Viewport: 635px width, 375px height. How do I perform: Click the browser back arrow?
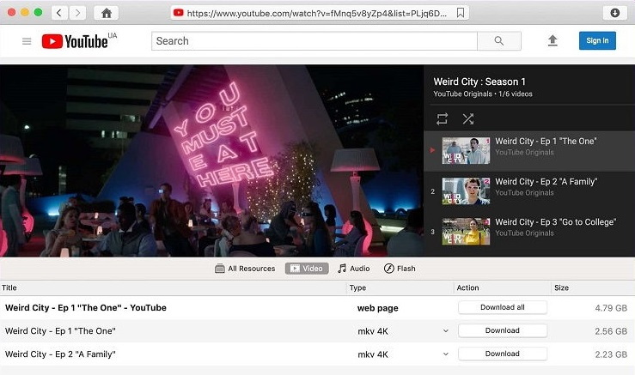click(x=60, y=13)
